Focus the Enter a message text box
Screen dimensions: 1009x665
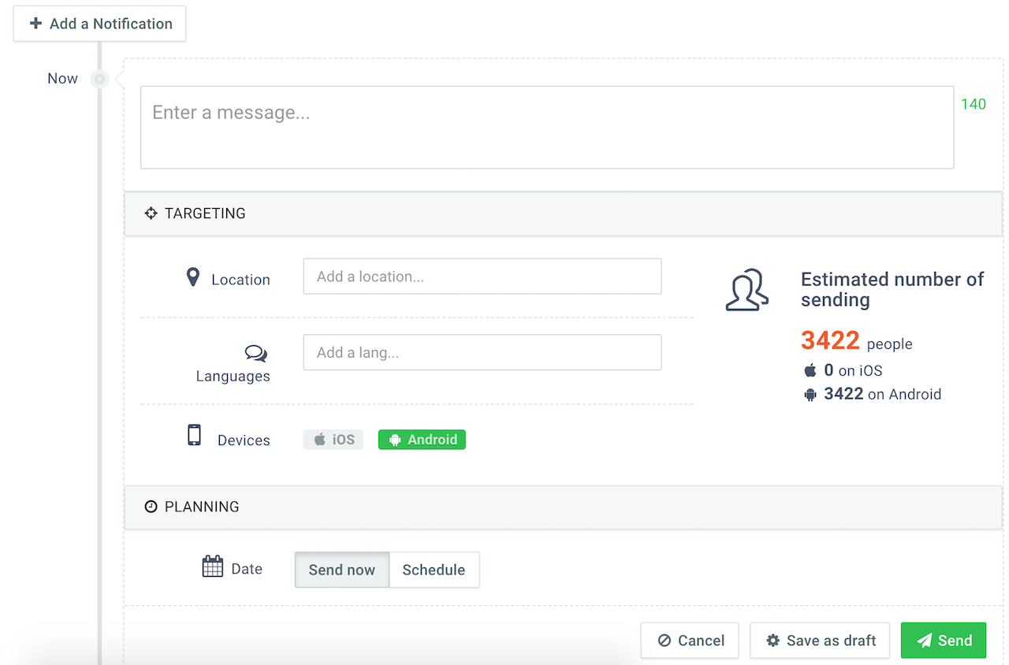[546, 127]
